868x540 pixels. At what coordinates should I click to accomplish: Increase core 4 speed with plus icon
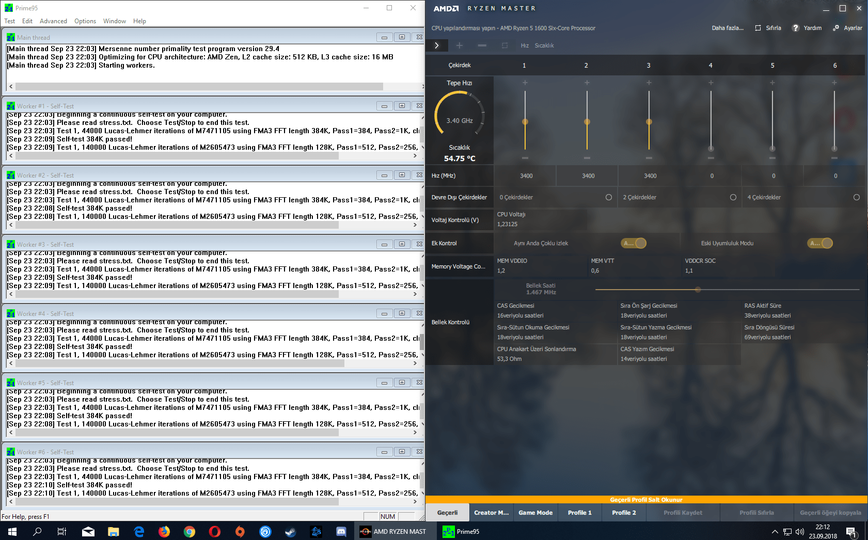[x=711, y=83]
